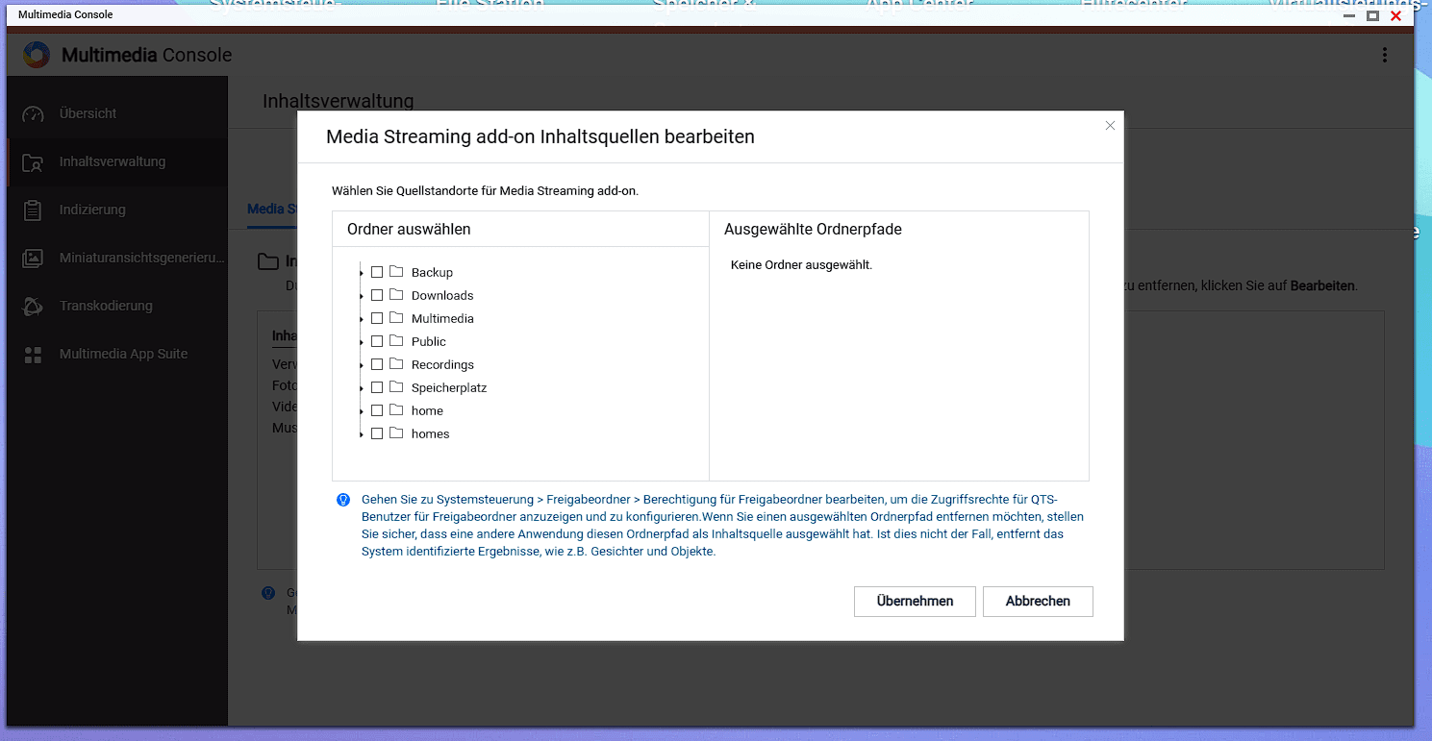This screenshot has height=741, width=1432.
Task: Click the homes folder icon
Action: click(x=396, y=432)
